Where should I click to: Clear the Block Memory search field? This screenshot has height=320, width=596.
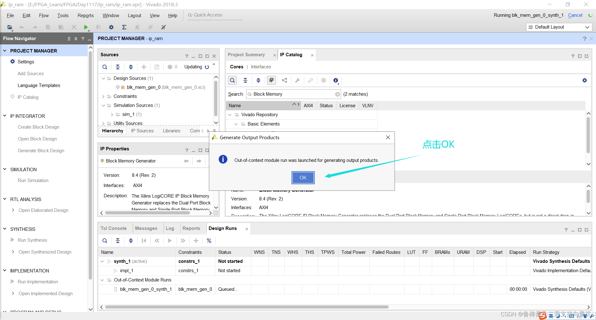(337, 94)
